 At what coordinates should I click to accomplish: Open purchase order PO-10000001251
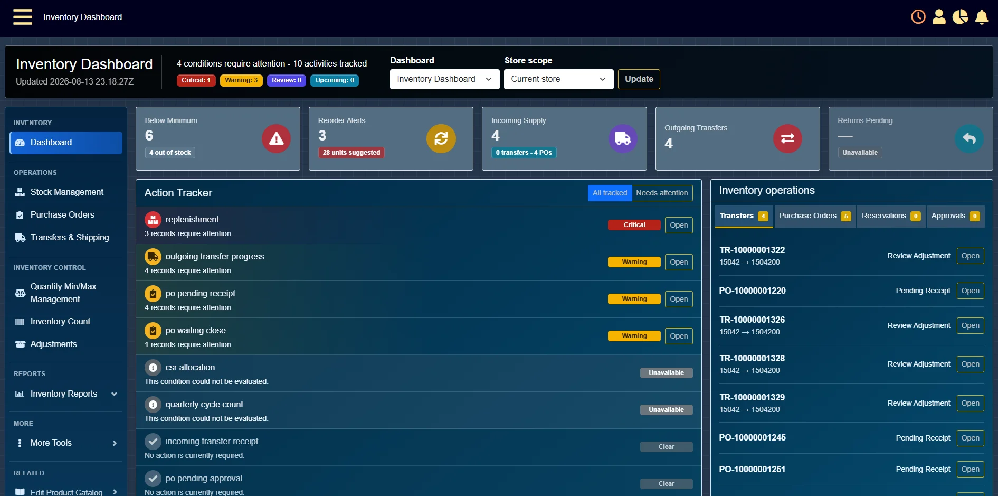click(970, 469)
